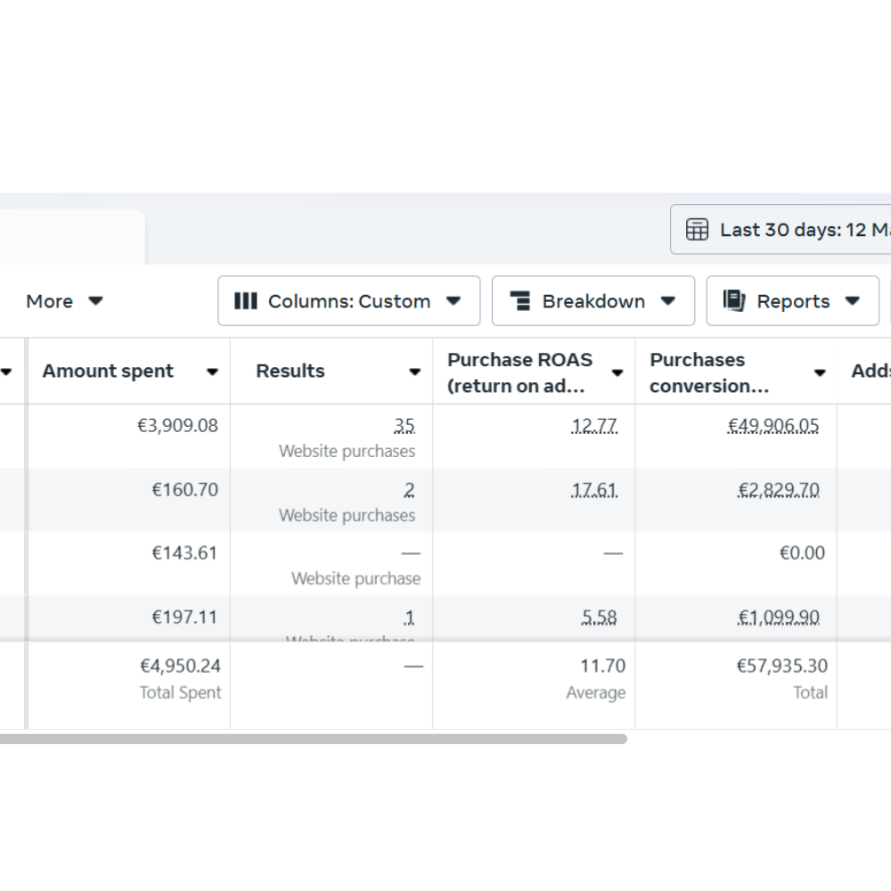Click the columns icon beside Columns: Custom
This screenshot has width=891, height=891.
pyautogui.click(x=246, y=301)
